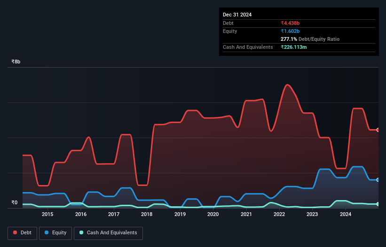
Task: Click the 2024 x-axis label
Action: pos(346,214)
